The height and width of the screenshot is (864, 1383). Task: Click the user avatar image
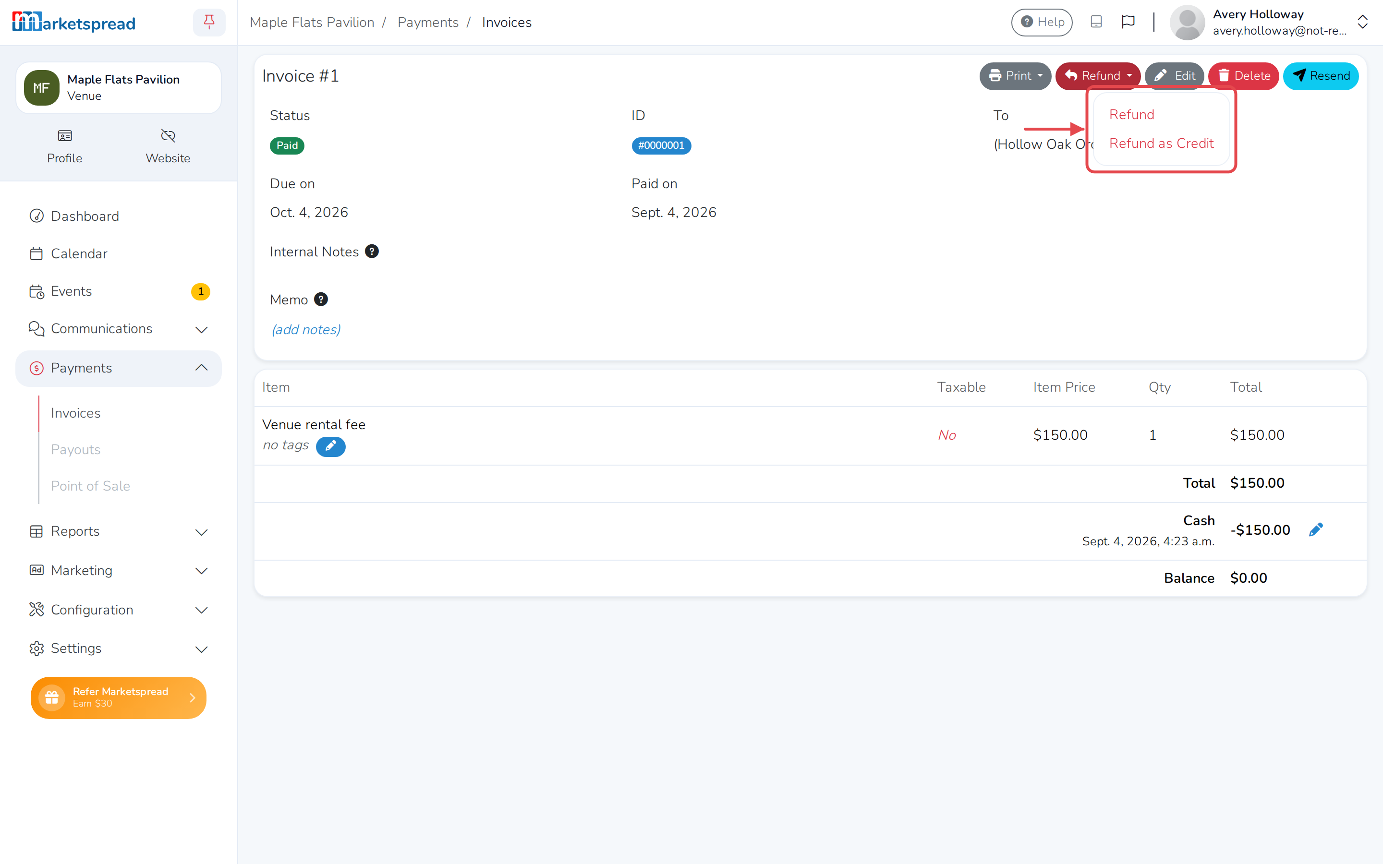[1187, 22]
